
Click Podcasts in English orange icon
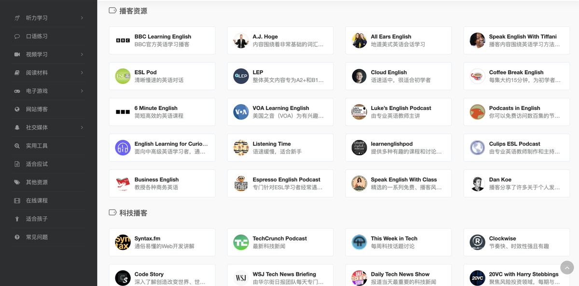point(477,112)
